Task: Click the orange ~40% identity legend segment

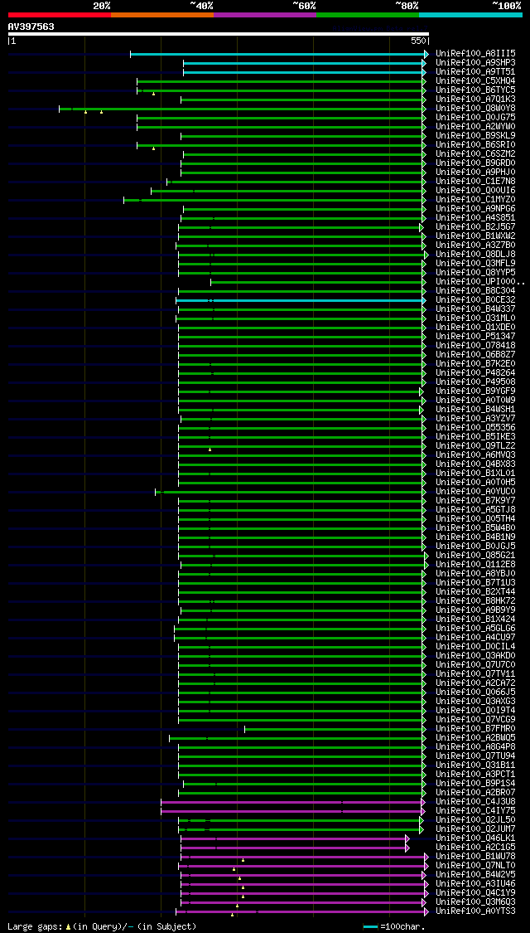Action: pos(162,14)
